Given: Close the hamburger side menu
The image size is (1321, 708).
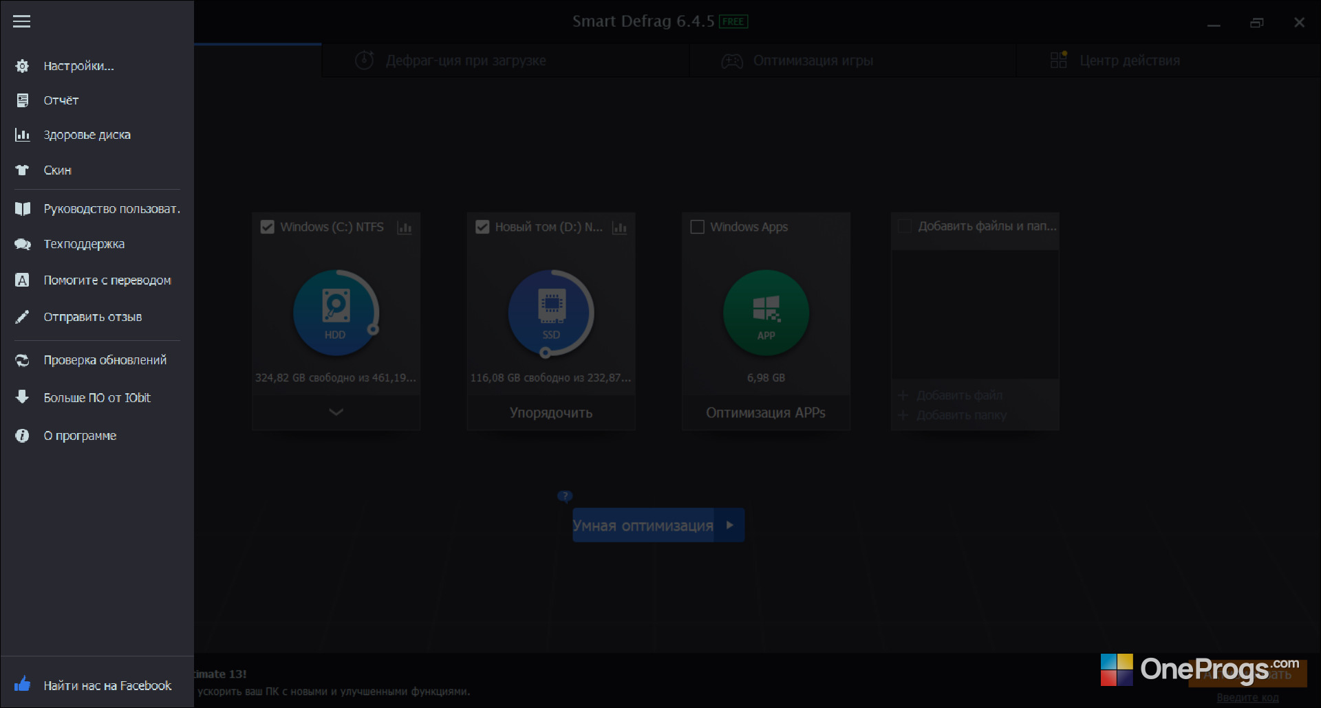Looking at the screenshot, I should (21, 21).
